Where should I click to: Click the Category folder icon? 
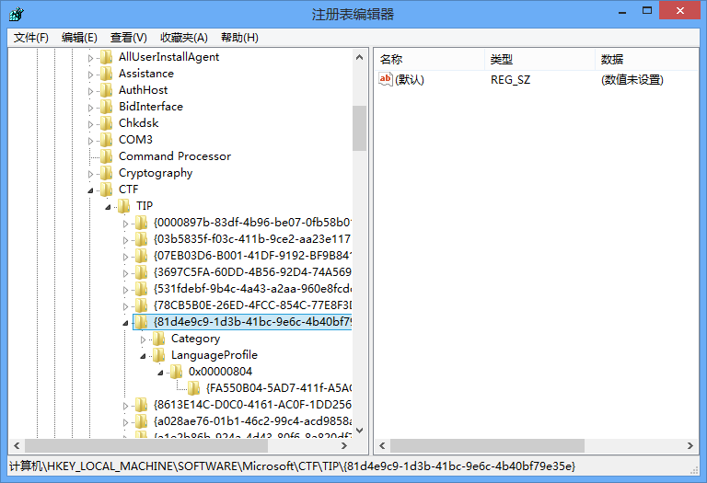pos(159,339)
